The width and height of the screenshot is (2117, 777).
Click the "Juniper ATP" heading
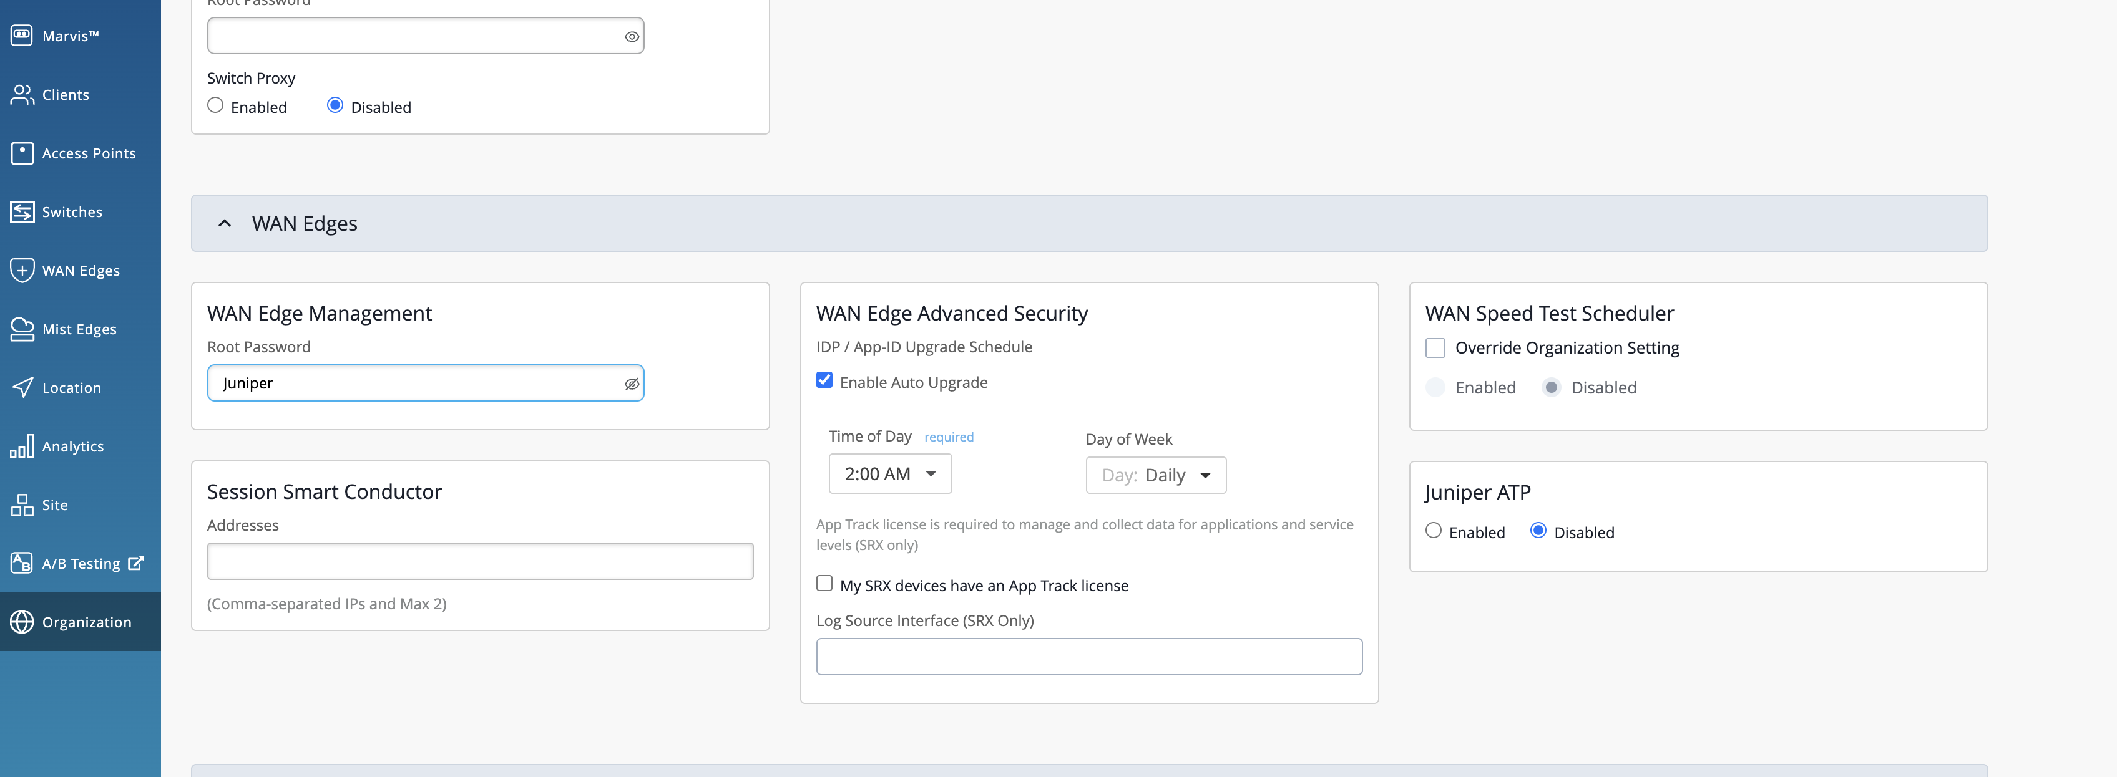coord(1478,492)
